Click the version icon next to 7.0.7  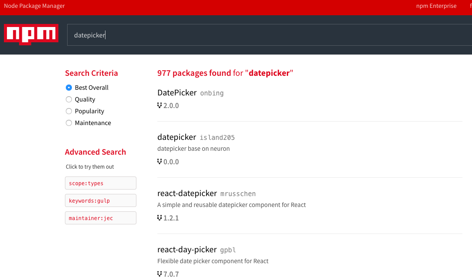160,274
